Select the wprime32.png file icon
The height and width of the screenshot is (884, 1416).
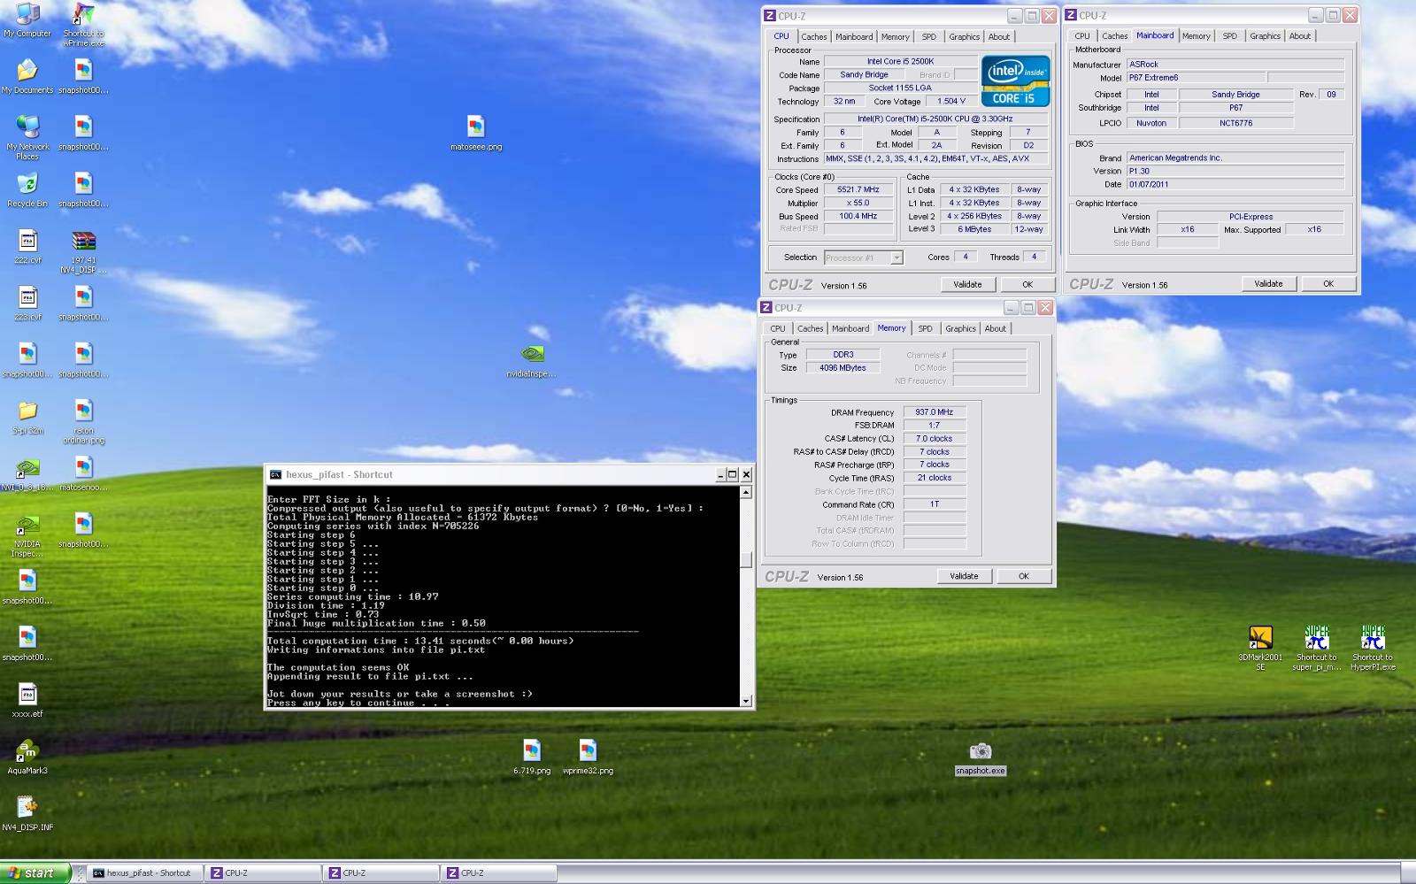click(x=588, y=757)
